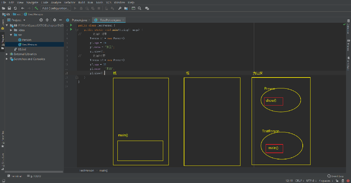Open the TODO tool window
Image resolution: width=351 pixels, height=183 pixels.
pyautogui.click(x=34, y=176)
